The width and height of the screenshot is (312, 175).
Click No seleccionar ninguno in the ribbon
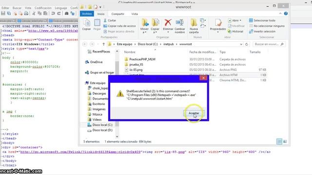(x=267, y=26)
